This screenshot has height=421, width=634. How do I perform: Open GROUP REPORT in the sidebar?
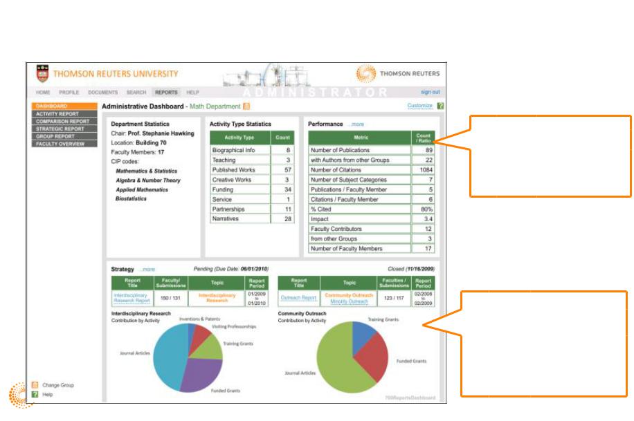[64, 136]
